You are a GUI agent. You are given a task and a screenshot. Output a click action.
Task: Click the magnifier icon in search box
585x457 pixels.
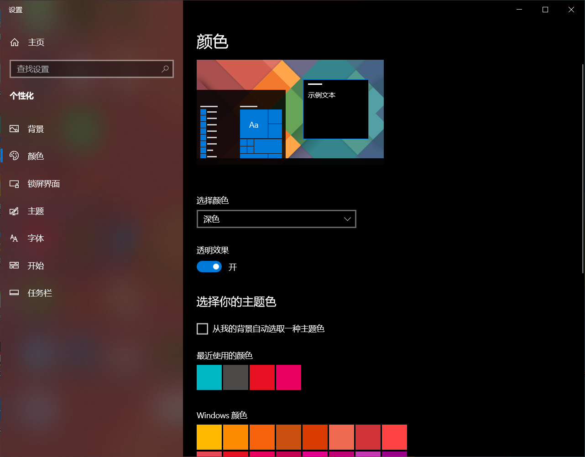pyautogui.click(x=165, y=69)
